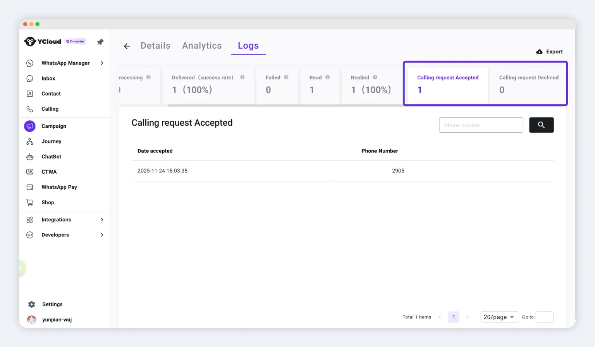Click the Journey icon

tap(30, 142)
